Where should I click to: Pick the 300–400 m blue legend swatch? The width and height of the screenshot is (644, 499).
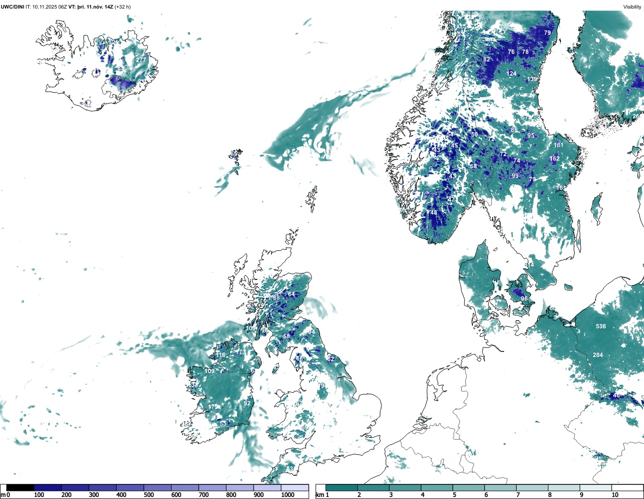103,487
